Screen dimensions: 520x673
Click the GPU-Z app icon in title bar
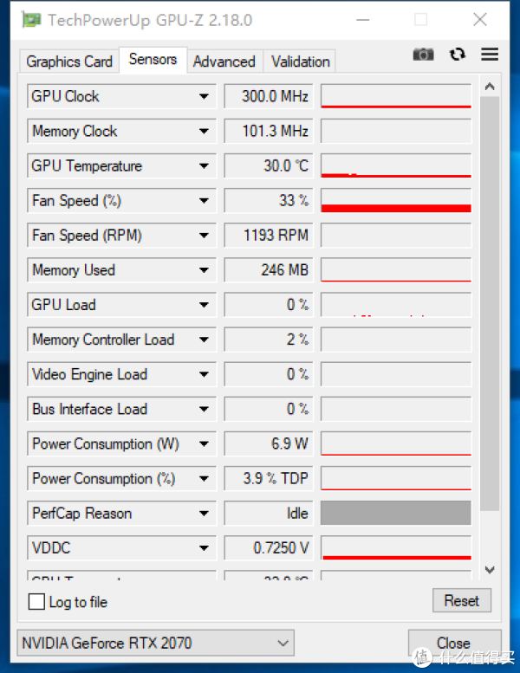click(31, 20)
